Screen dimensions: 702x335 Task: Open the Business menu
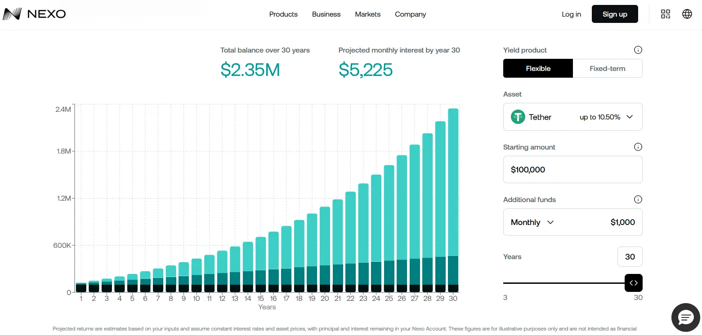point(326,14)
